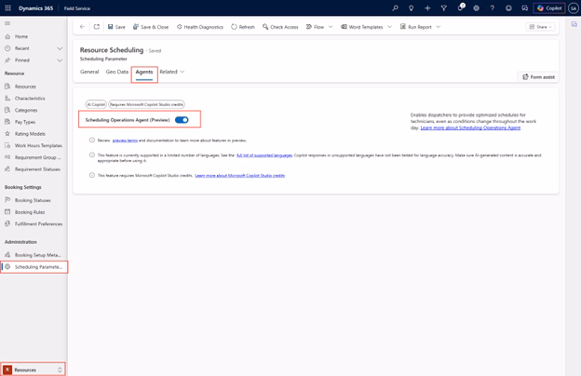Go back using the back arrow

coord(82,27)
